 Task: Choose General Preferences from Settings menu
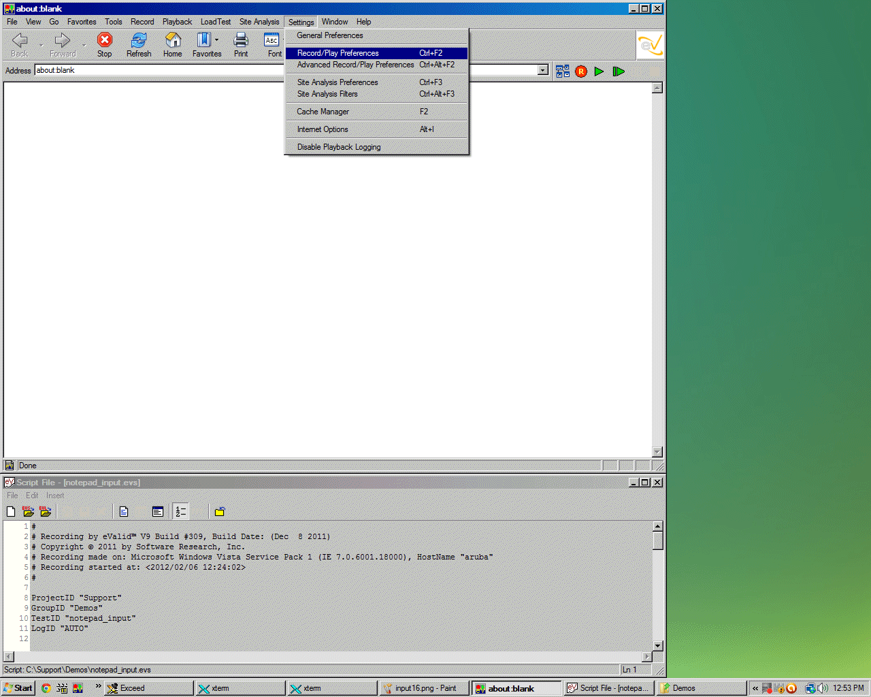click(377, 35)
